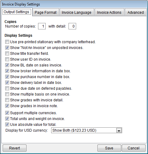Viewport: 148px width, 154px height.
Task: Uncheck Show "Not An Invoice" on unposted invoices
Action: 7,48
